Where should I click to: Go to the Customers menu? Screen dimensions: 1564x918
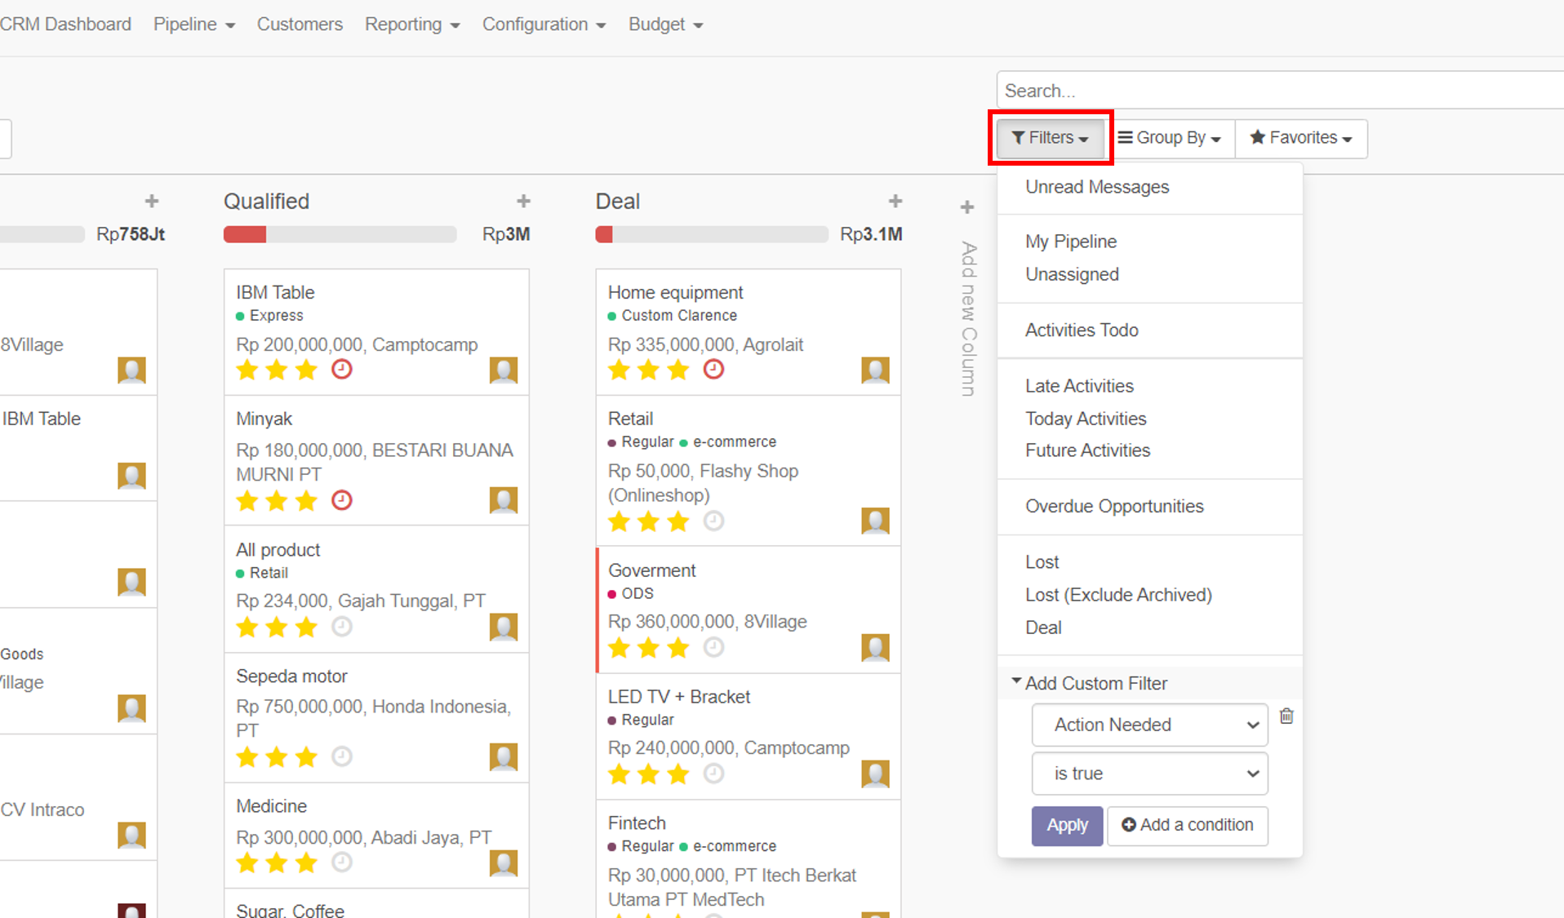(300, 24)
